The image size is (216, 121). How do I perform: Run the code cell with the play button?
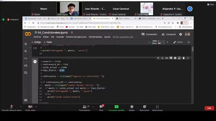click(x=35, y=62)
